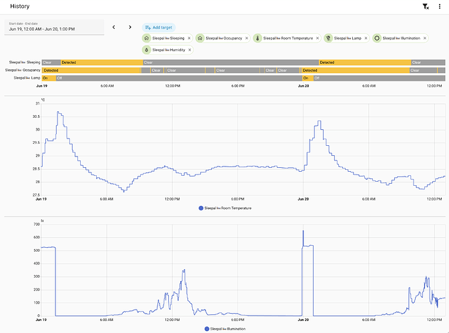Click the Add target button

[x=159, y=27]
